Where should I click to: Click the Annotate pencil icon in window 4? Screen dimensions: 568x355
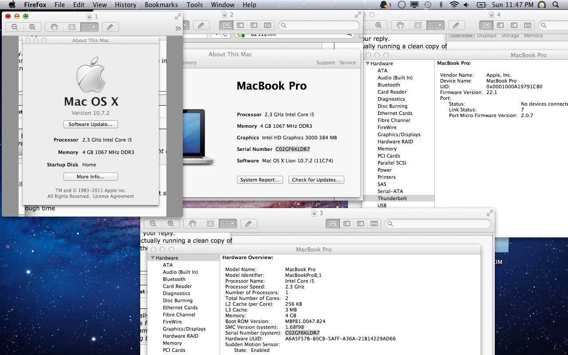[x=456, y=25]
